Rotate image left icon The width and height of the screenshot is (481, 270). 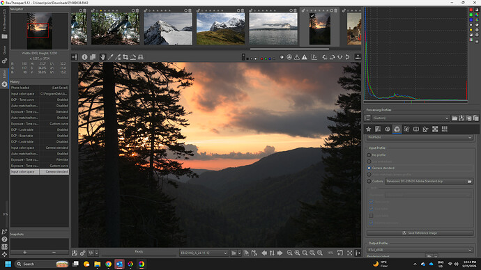point(325,57)
